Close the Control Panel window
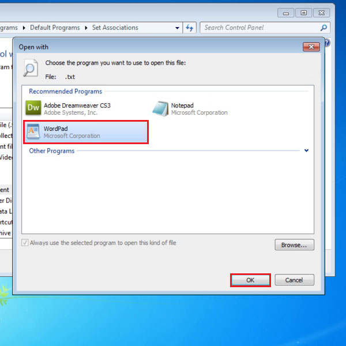This screenshot has width=346, height=346. coord(322,13)
